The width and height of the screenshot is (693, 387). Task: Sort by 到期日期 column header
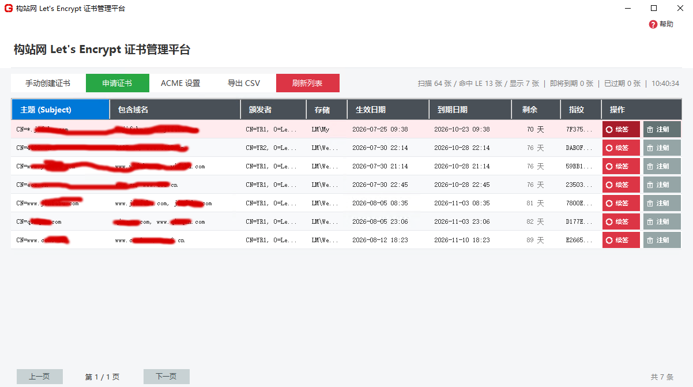470,110
